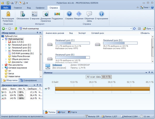
Task: Toggle pin on Обзор папок panel
Action: [37, 33]
